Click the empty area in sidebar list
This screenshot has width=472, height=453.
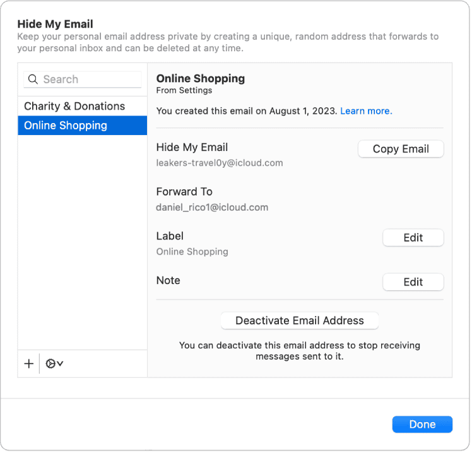[82, 240]
